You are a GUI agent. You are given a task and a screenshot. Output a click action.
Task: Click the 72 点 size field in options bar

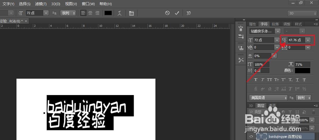coord(35,13)
